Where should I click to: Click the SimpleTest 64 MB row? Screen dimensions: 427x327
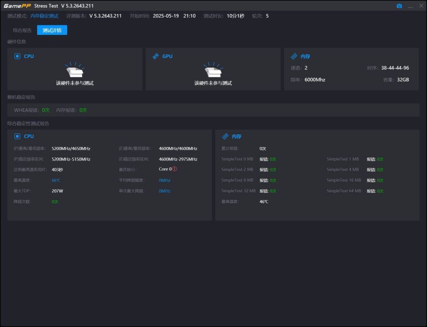355,191
